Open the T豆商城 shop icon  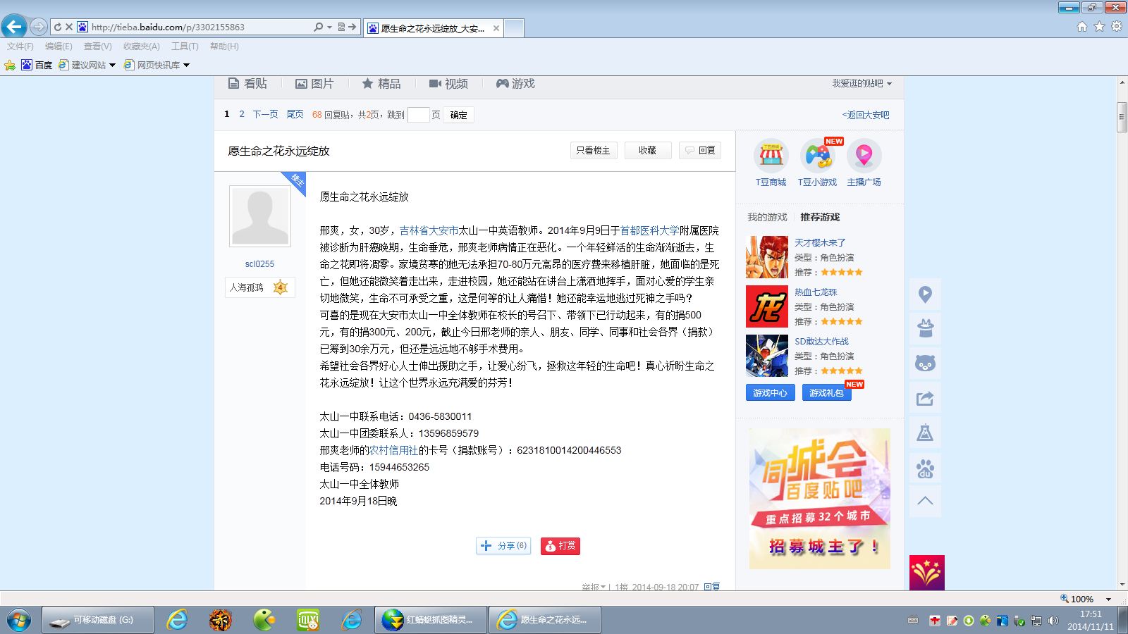pyautogui.click(x=771, y=156)
